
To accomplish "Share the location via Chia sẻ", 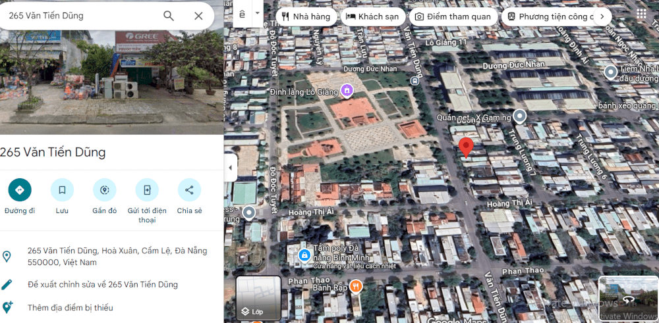I will pos(189,190).
